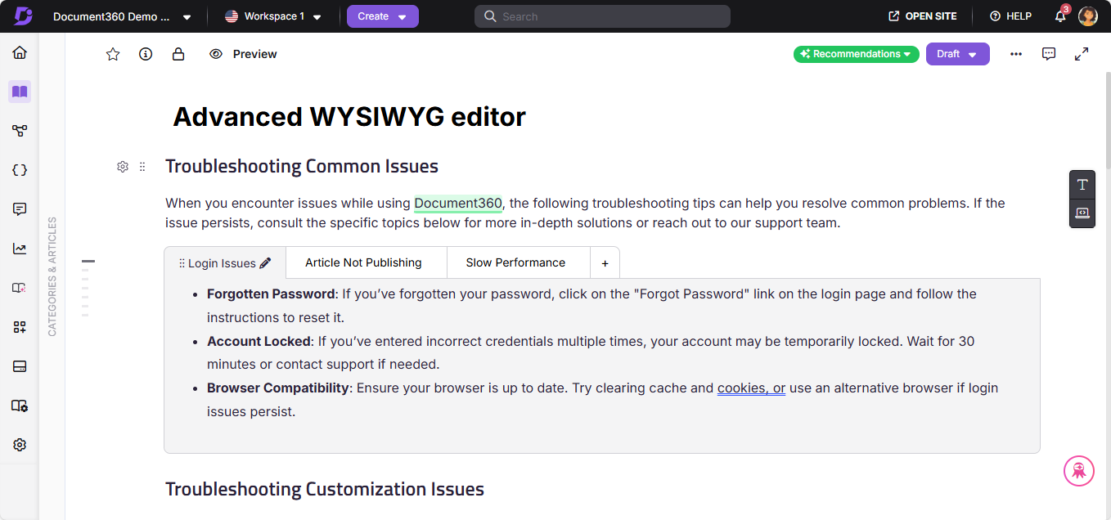This screenshot has height=520, width=1111.
Task: Expand the editor to full screen with diagonal arrows
Action: [1082, 54]
